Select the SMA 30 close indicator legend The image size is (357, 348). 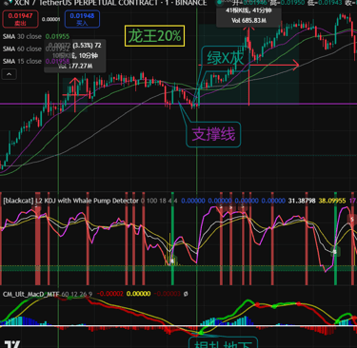pos(22,37)
